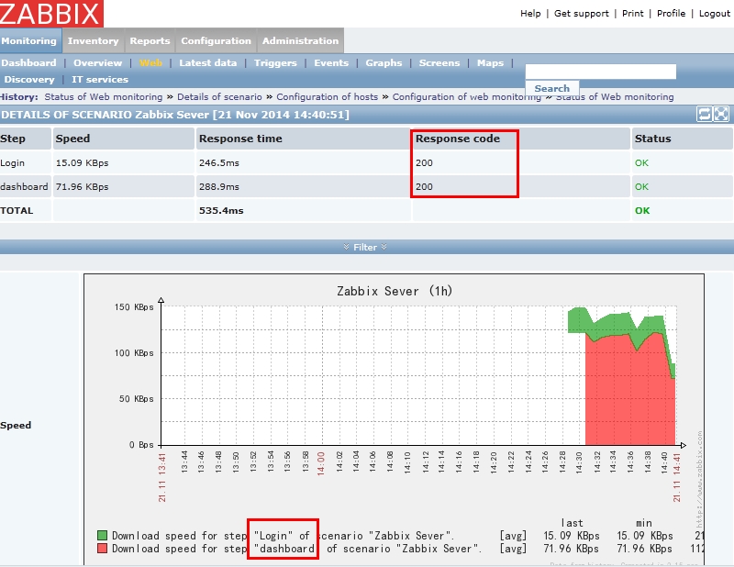734x567 pixels.
Task: Navigate to the Graphs submenu
Action: (384, 63)
